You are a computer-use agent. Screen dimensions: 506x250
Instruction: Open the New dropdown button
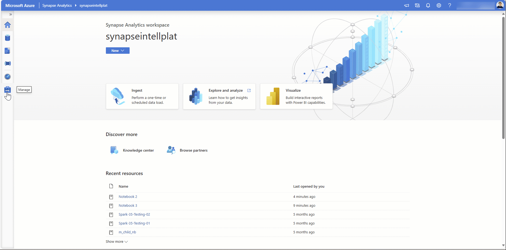pos(117,51)
